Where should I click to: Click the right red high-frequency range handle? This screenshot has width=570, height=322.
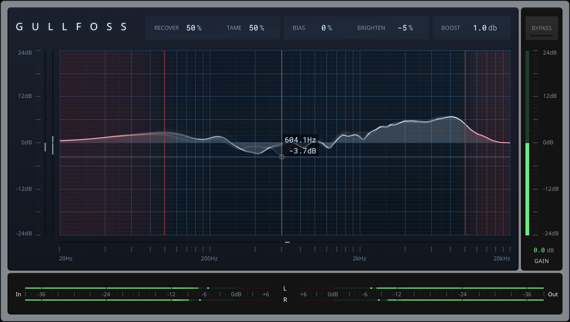(466, 142)
